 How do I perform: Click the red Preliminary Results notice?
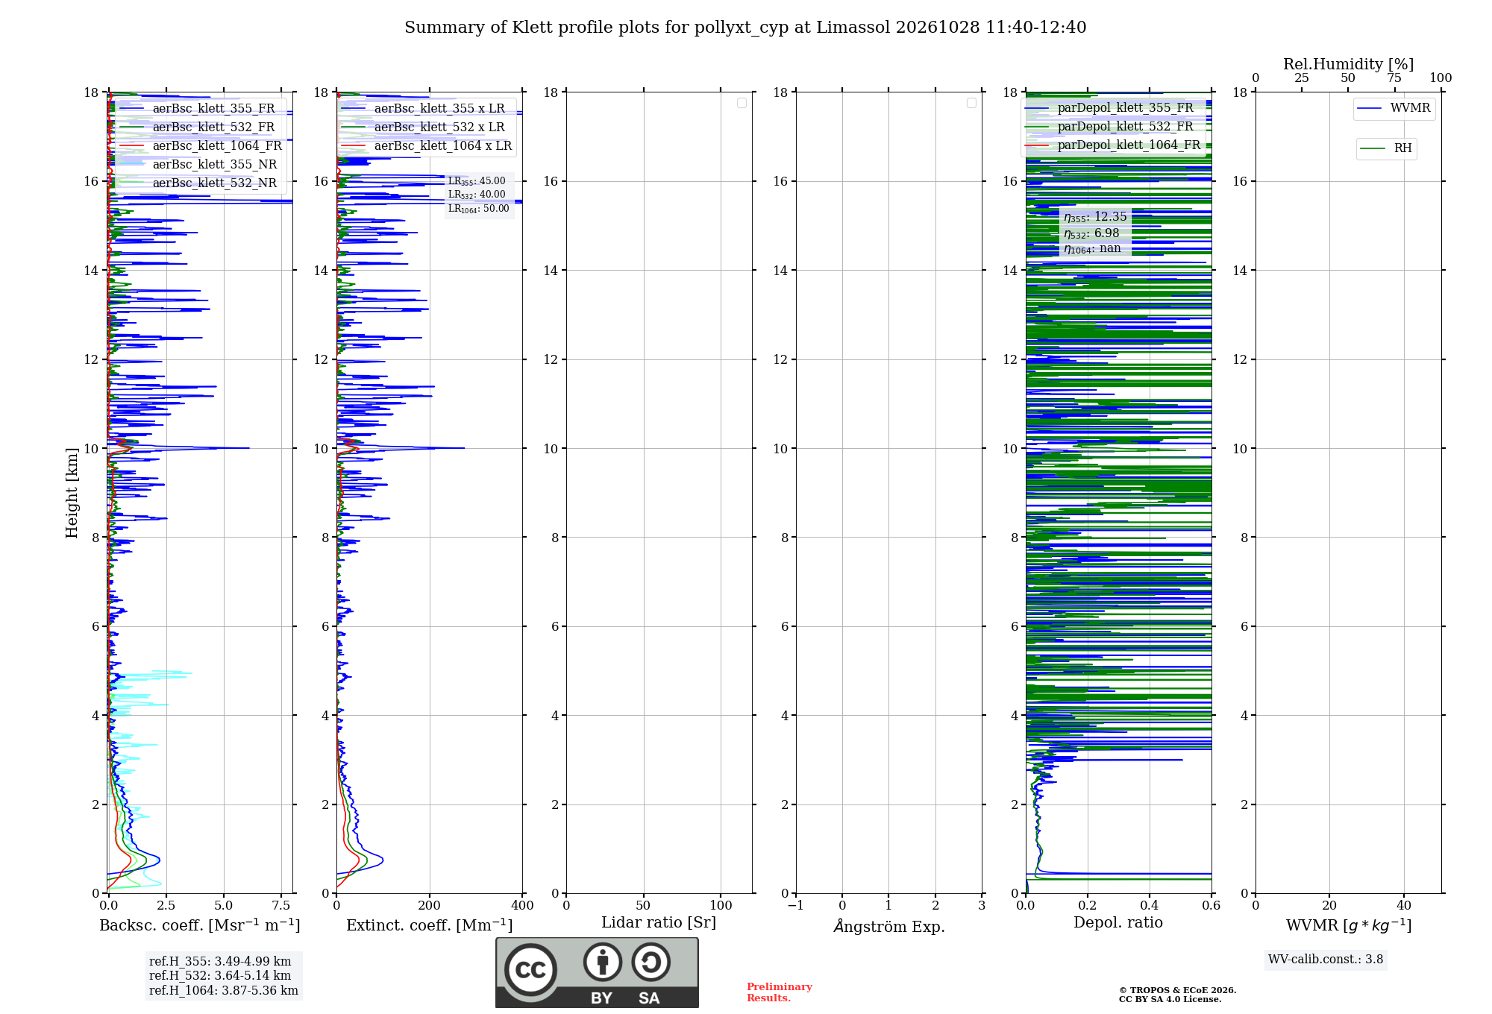point(779,992)
